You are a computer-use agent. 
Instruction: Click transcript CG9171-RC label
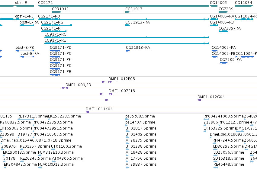click(x=55, y=34)
